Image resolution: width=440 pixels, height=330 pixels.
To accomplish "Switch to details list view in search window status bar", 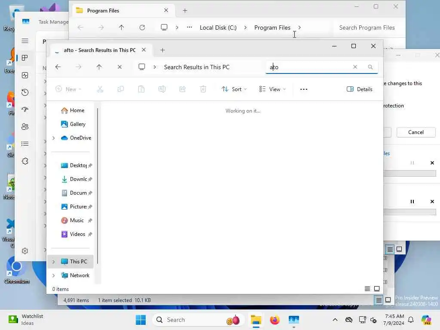I will tap(367, 289).
